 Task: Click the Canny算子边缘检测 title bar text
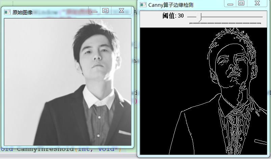coord(171,5)
